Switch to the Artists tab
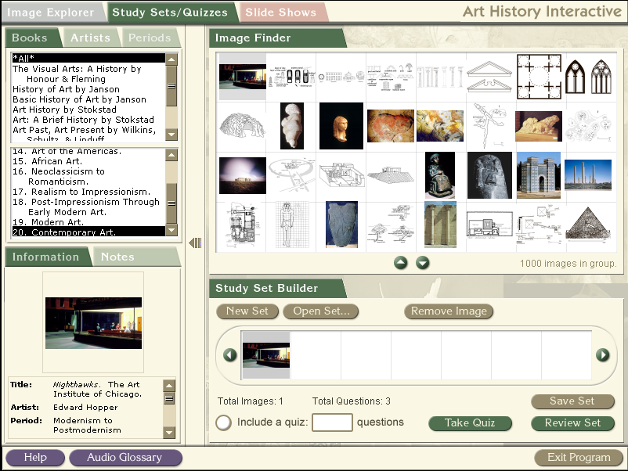The height and width of the screenshot is (471, 628). pos(91,38)
